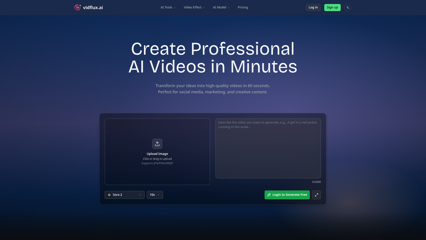Viewport: 426px width, 240px height.
Task: Click the Sora 2 model icon
Action: tap(109, 195)
